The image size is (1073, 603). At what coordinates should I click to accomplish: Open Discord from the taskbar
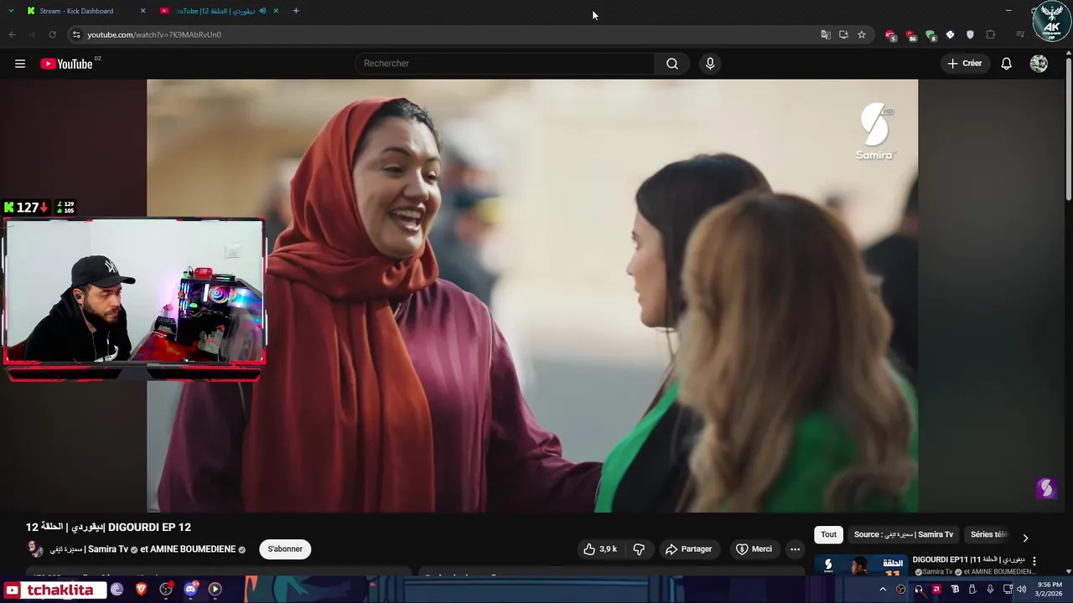(190, 590)
